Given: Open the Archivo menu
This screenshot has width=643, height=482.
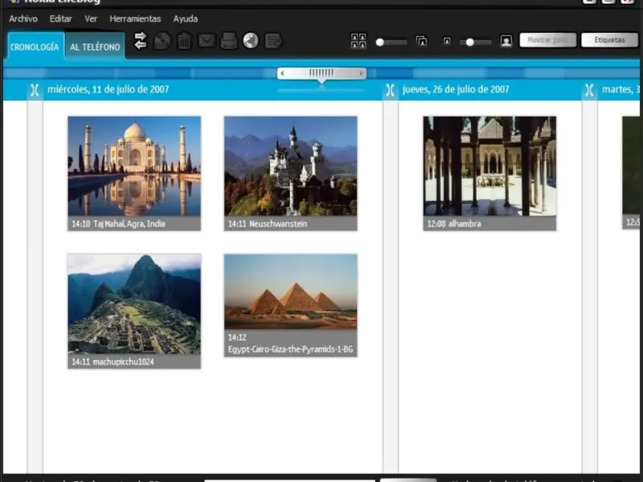Looking at the screenshot, I should [x=23, y=18].
